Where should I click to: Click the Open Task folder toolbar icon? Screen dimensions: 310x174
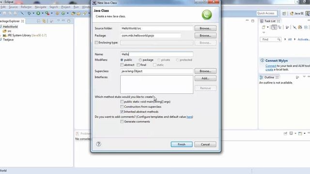pyautogui.click(x=78, y=14)
